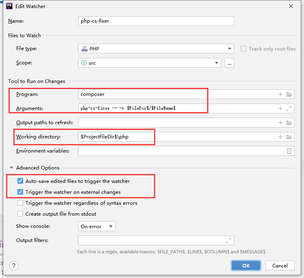Click the scope ellipsis browse button
304x278 pixels.
click(229, 63)
